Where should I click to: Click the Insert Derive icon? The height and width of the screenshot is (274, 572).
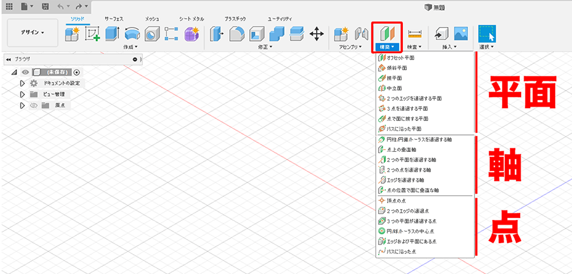click(441, 34)
